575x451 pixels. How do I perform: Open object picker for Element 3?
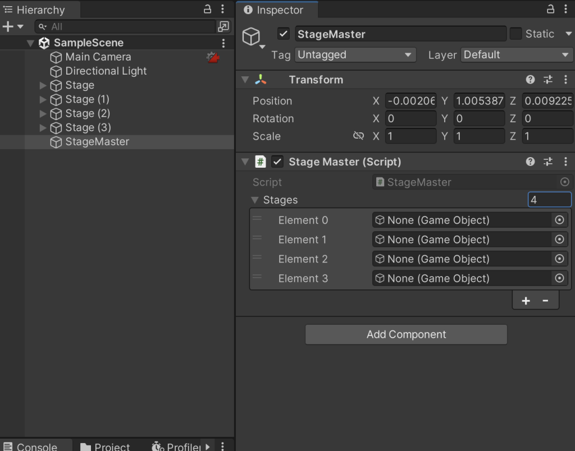point(559,278)
